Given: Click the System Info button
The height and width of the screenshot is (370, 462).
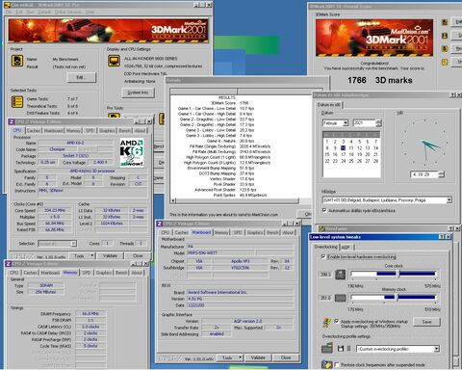Looking at the screenshot, I should pyautogui.click(x=139, y=92).
